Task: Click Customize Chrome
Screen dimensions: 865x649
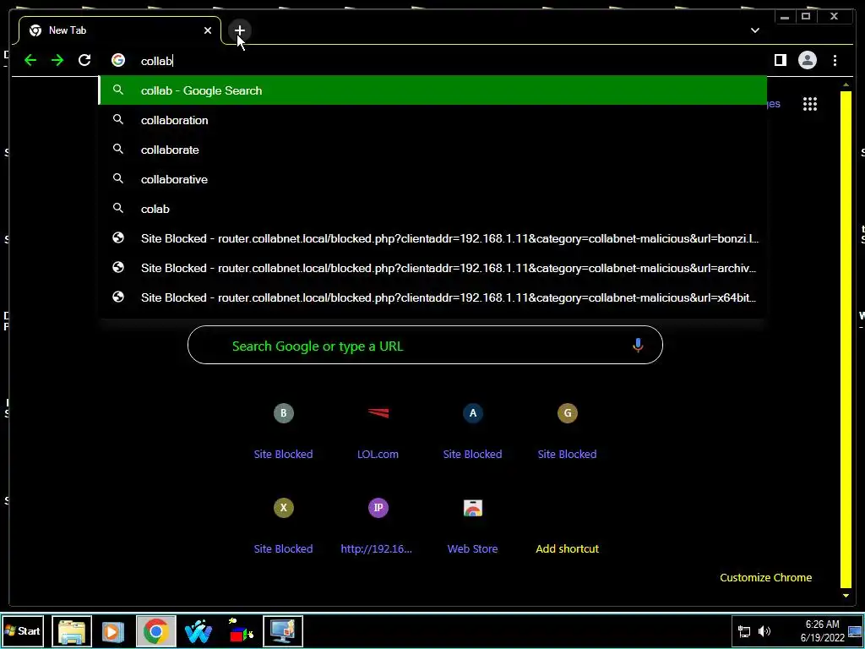Action: pos(765,577)
